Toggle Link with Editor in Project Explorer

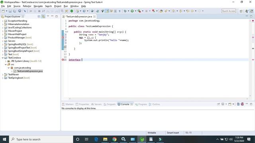coord(43,16)
